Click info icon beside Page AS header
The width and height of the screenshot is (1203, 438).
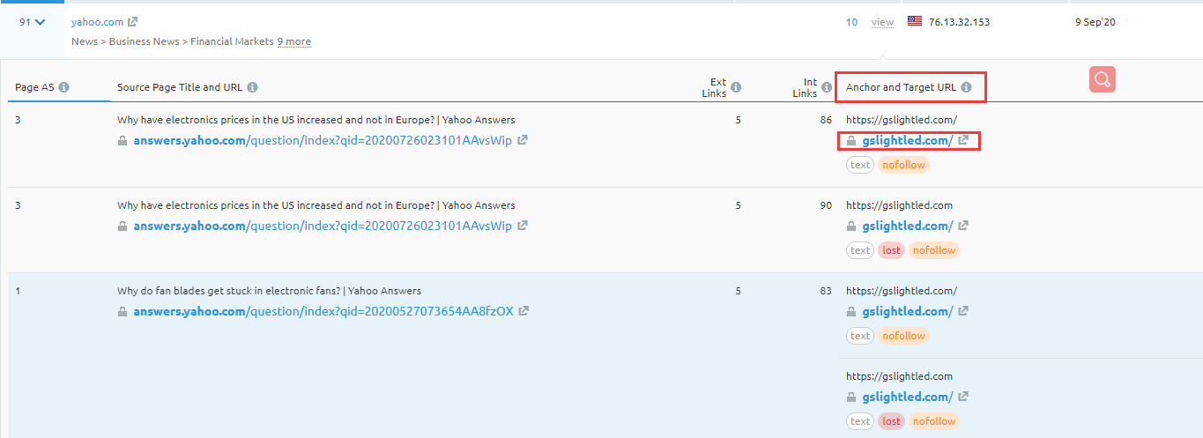tap(63, 87)
